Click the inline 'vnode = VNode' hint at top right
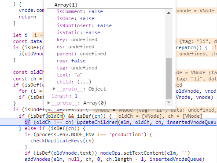The width and height of the screenshot is (217, 163). pos(195,11)
